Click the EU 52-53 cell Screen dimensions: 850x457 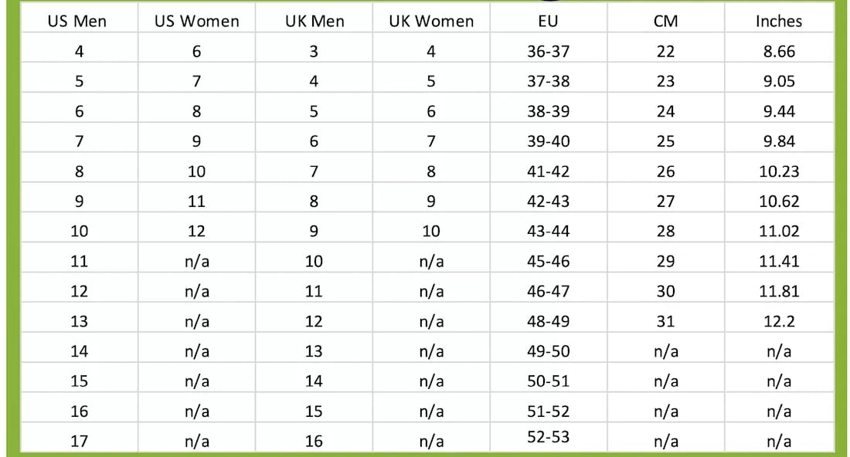[x=548, y=437]
